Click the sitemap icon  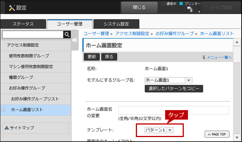pyautogui.click(x=6, y=128)
